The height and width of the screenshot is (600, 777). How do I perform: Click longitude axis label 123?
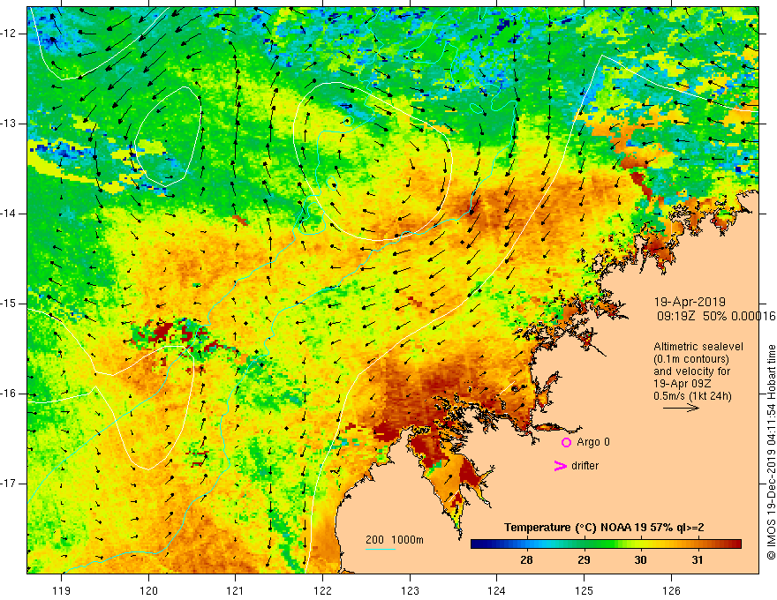coord(410,590)
